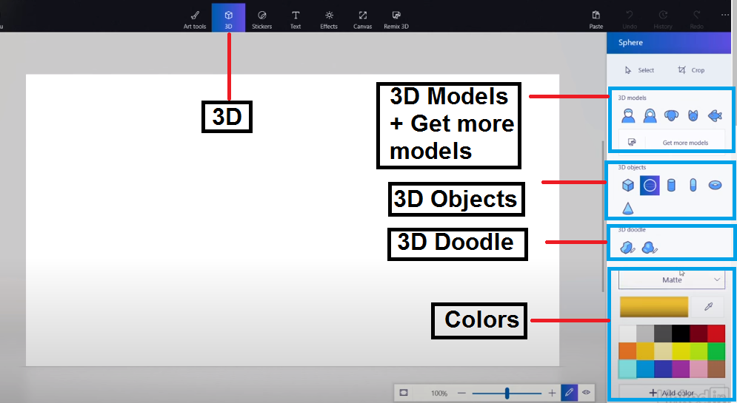The width and height of the screenshot is (737, 403).
Task: Click the Add color button
Action: point(671,393)
